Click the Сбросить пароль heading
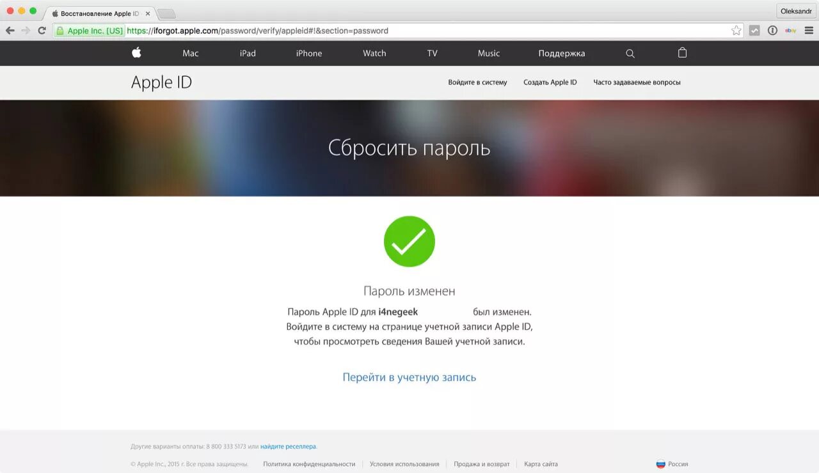Image resolution: width=819 pixels, height=473 pixels. coord(409,148)
